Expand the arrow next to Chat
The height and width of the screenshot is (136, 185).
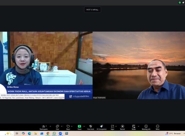pyautogui.click(x=61, y=126)
